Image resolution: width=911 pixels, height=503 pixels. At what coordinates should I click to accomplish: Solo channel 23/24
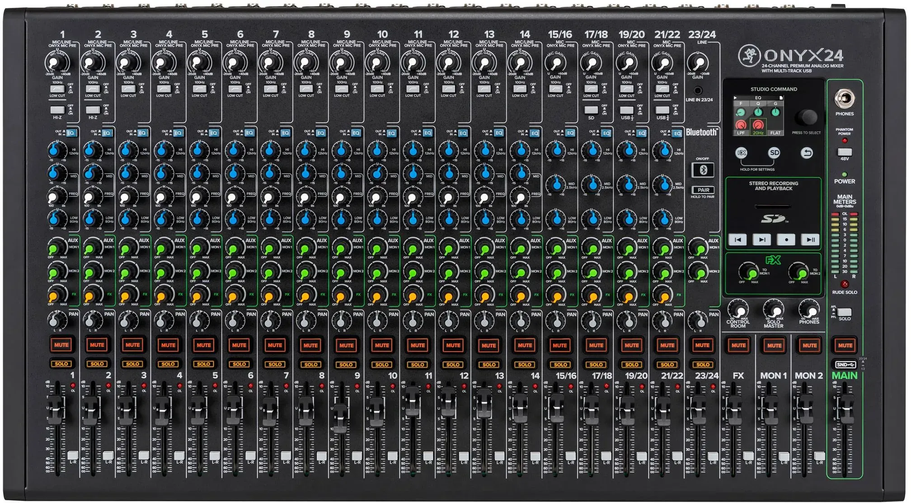coord(703,364)
